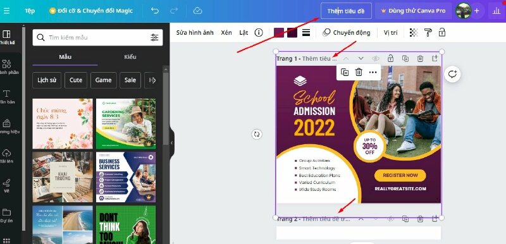The height and width of the screenshot is (244, 506).
Task: Switch to the Kiểu tab
Action: point(130,57)
